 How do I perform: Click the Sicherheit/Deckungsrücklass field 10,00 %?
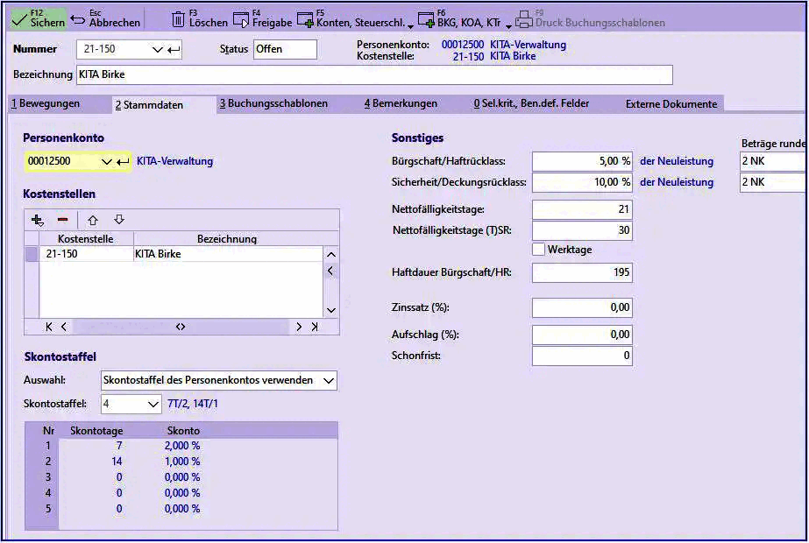[x=582, y=182]
